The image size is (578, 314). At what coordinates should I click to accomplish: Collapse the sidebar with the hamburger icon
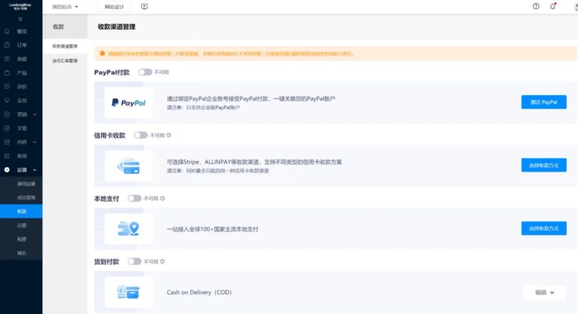click(20, 19)
